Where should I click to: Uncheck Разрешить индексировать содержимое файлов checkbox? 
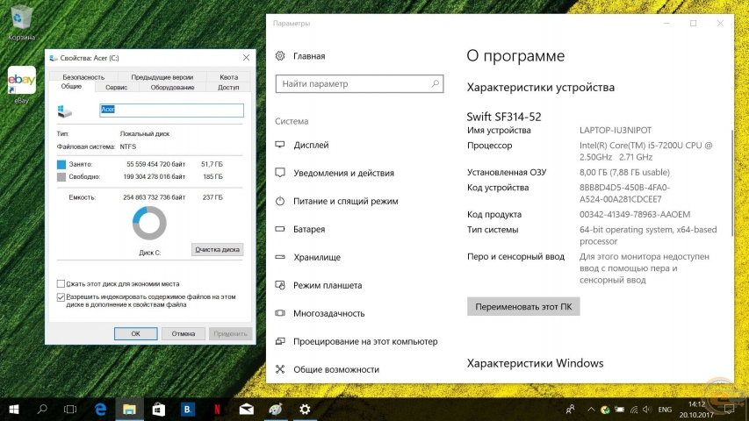(61, 297)
